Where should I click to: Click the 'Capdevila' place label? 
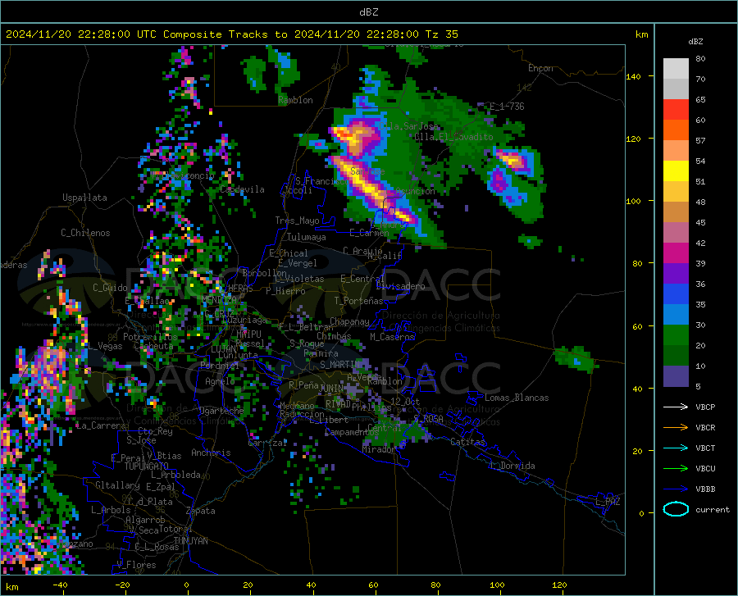[x=242, y=189]
